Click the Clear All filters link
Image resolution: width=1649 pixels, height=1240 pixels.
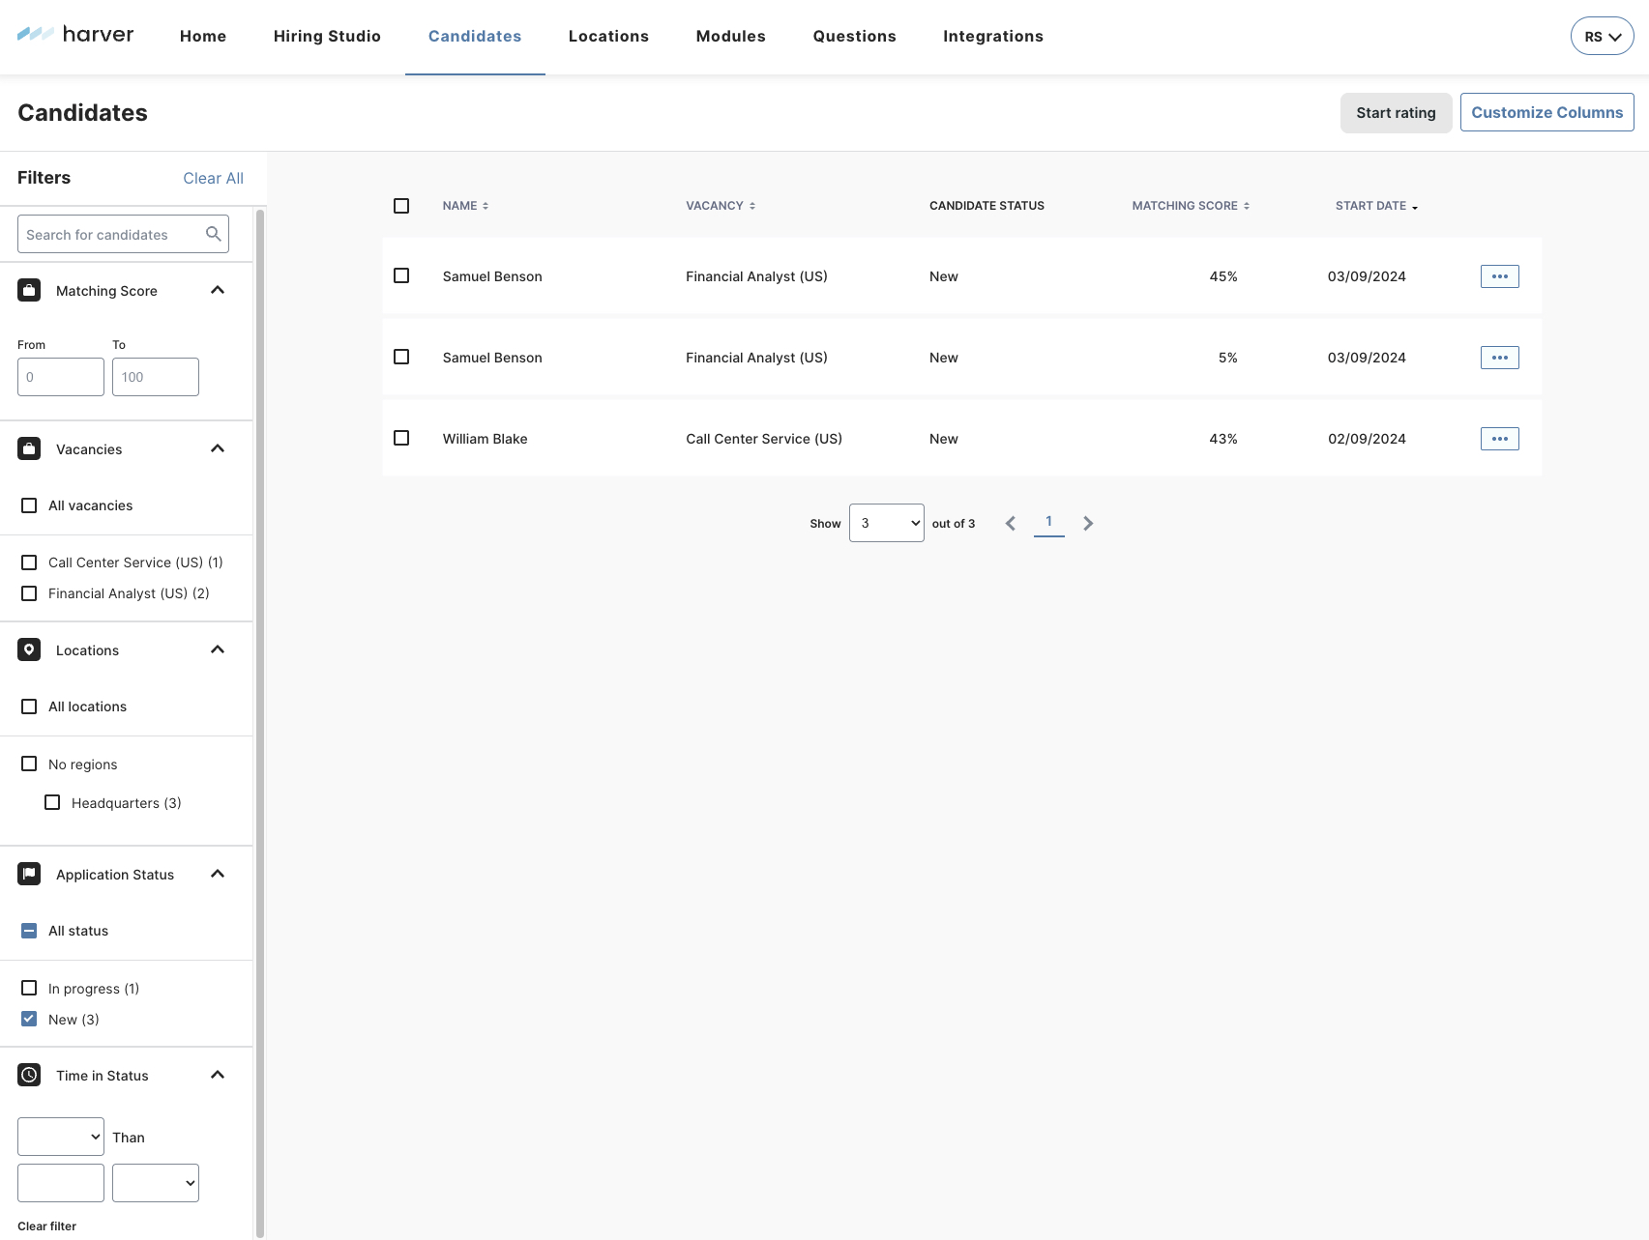(213, 178)
